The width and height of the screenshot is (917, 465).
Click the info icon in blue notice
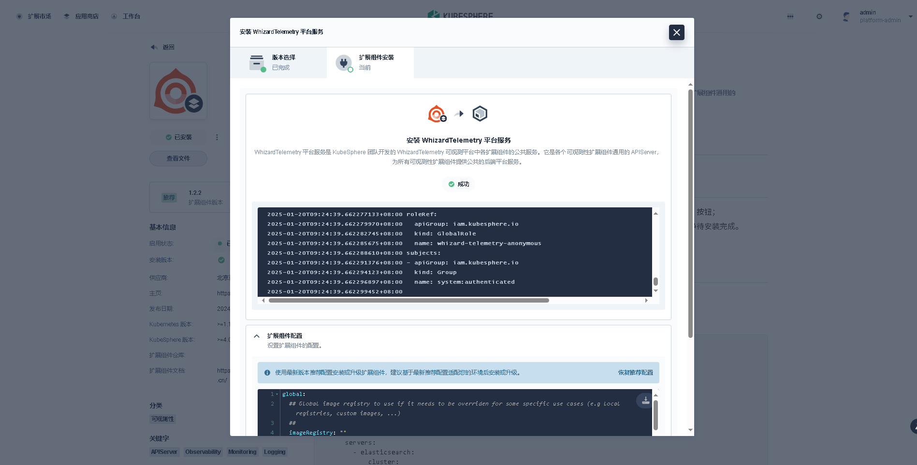267,373
